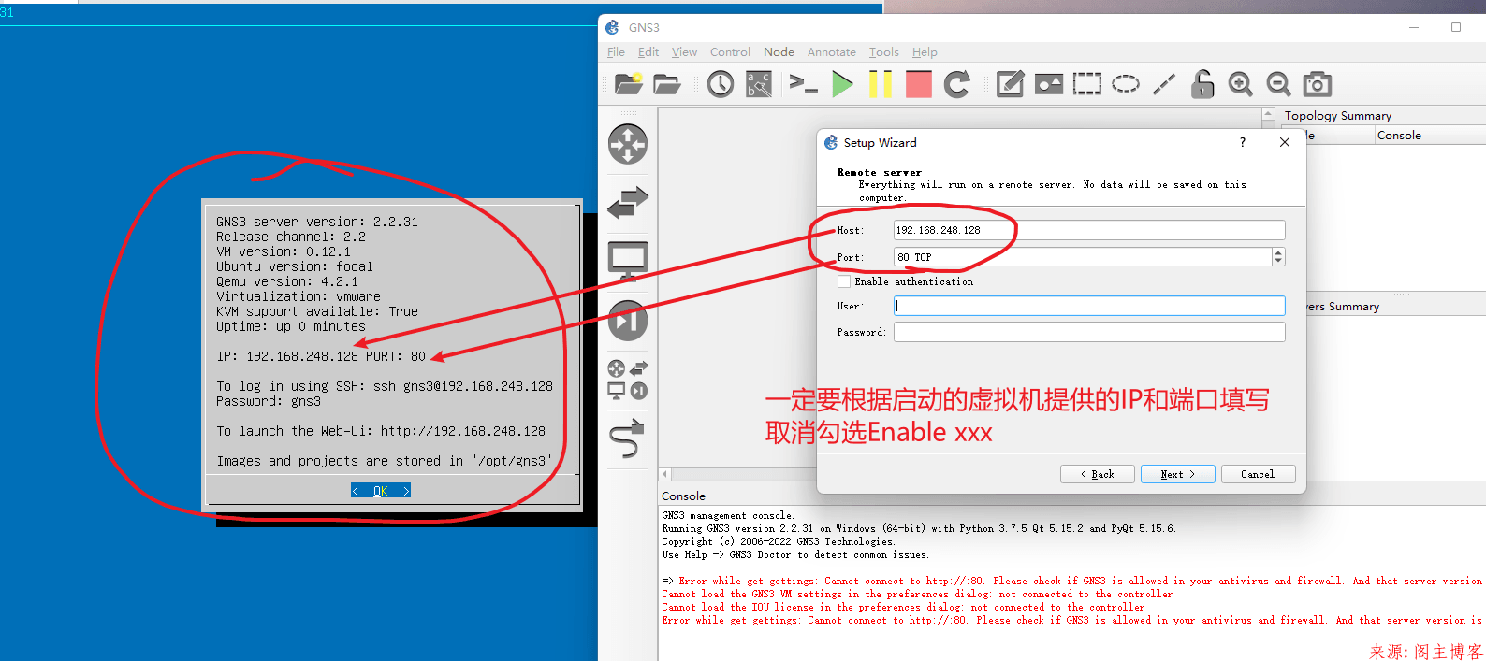
Task: Click 'Use Help -> GNS3 Doctor' console line
Action: 795,554
